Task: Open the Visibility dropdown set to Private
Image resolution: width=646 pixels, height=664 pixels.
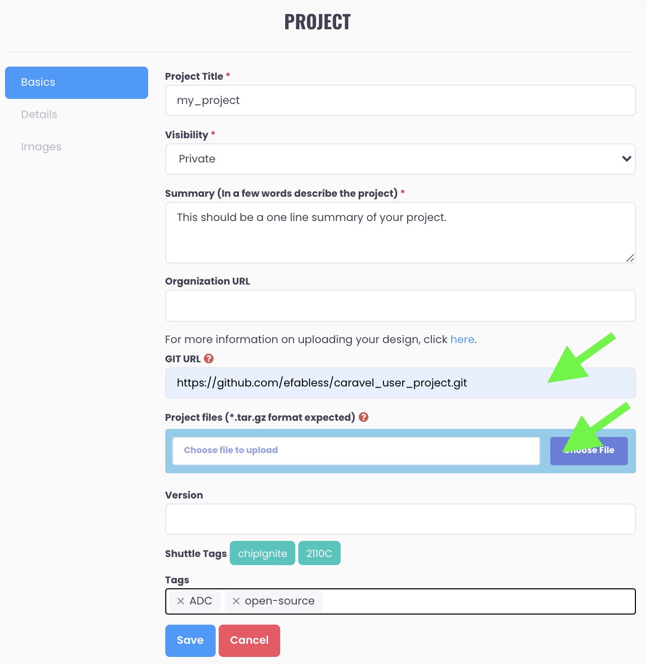Action: (400, 159)
